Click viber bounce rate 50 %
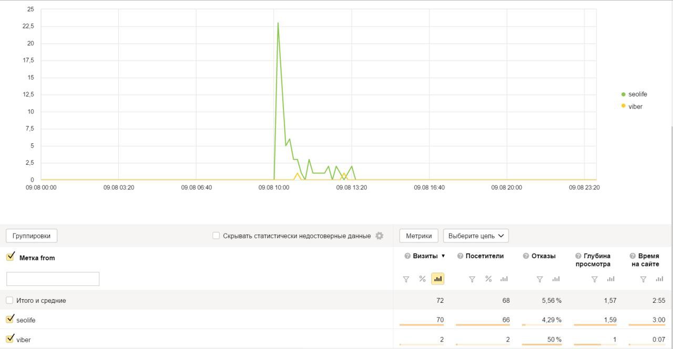Image resolution: width=673 pixels, height=349 pixels. pyautogui.click(x=554, y=340)
